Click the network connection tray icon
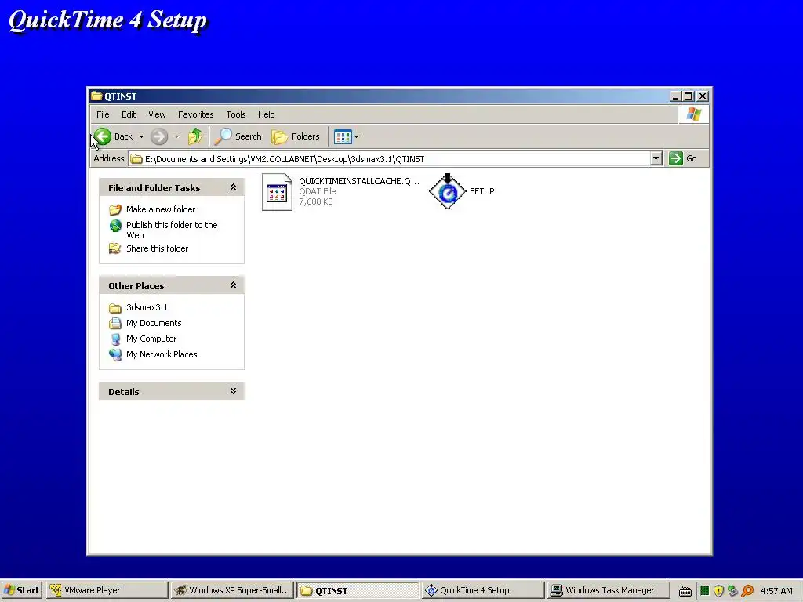This screenshot has width=803, height=602. coord(733,591)
